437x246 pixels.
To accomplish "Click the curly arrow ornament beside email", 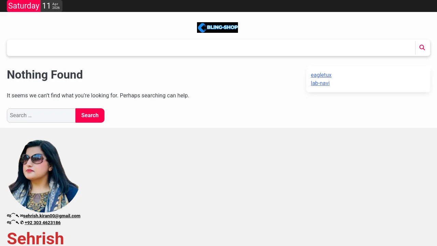I will tap(13, 216).
